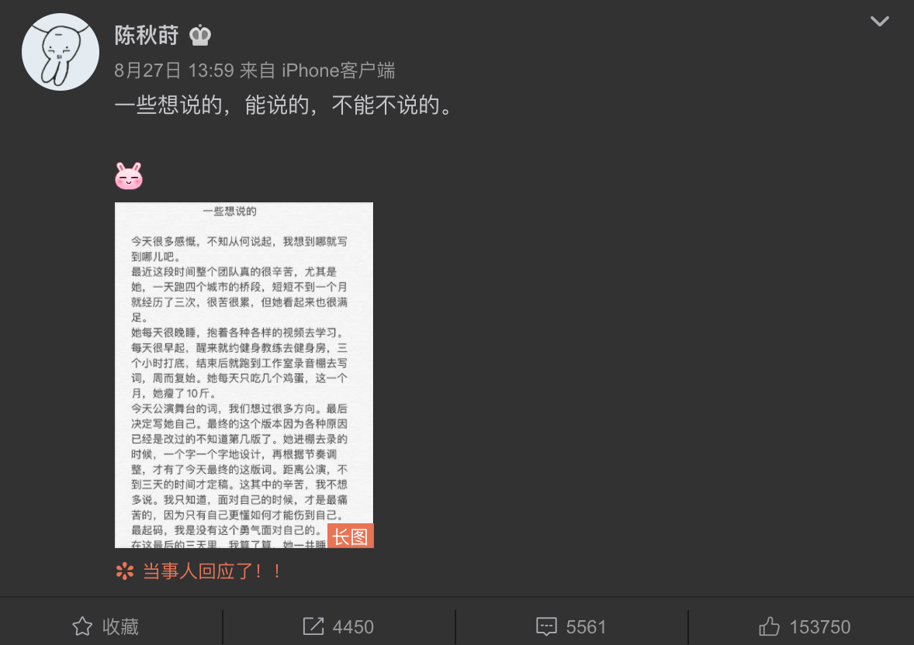Click the 长图 badge on the image
This screenshot has width=914, height=645.
[x=351, y=536]
